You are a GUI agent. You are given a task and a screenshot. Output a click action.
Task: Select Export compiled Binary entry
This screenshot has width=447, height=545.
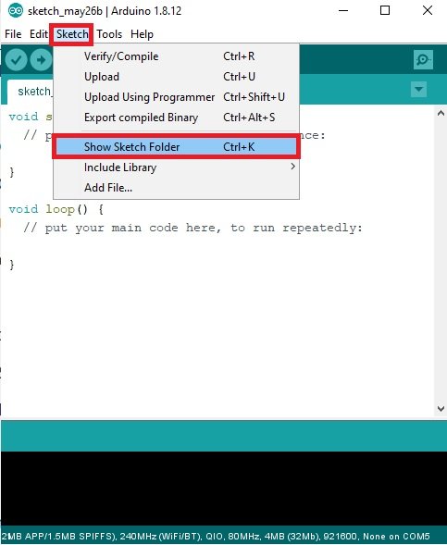pyautogui.click(x=176, y=118)
